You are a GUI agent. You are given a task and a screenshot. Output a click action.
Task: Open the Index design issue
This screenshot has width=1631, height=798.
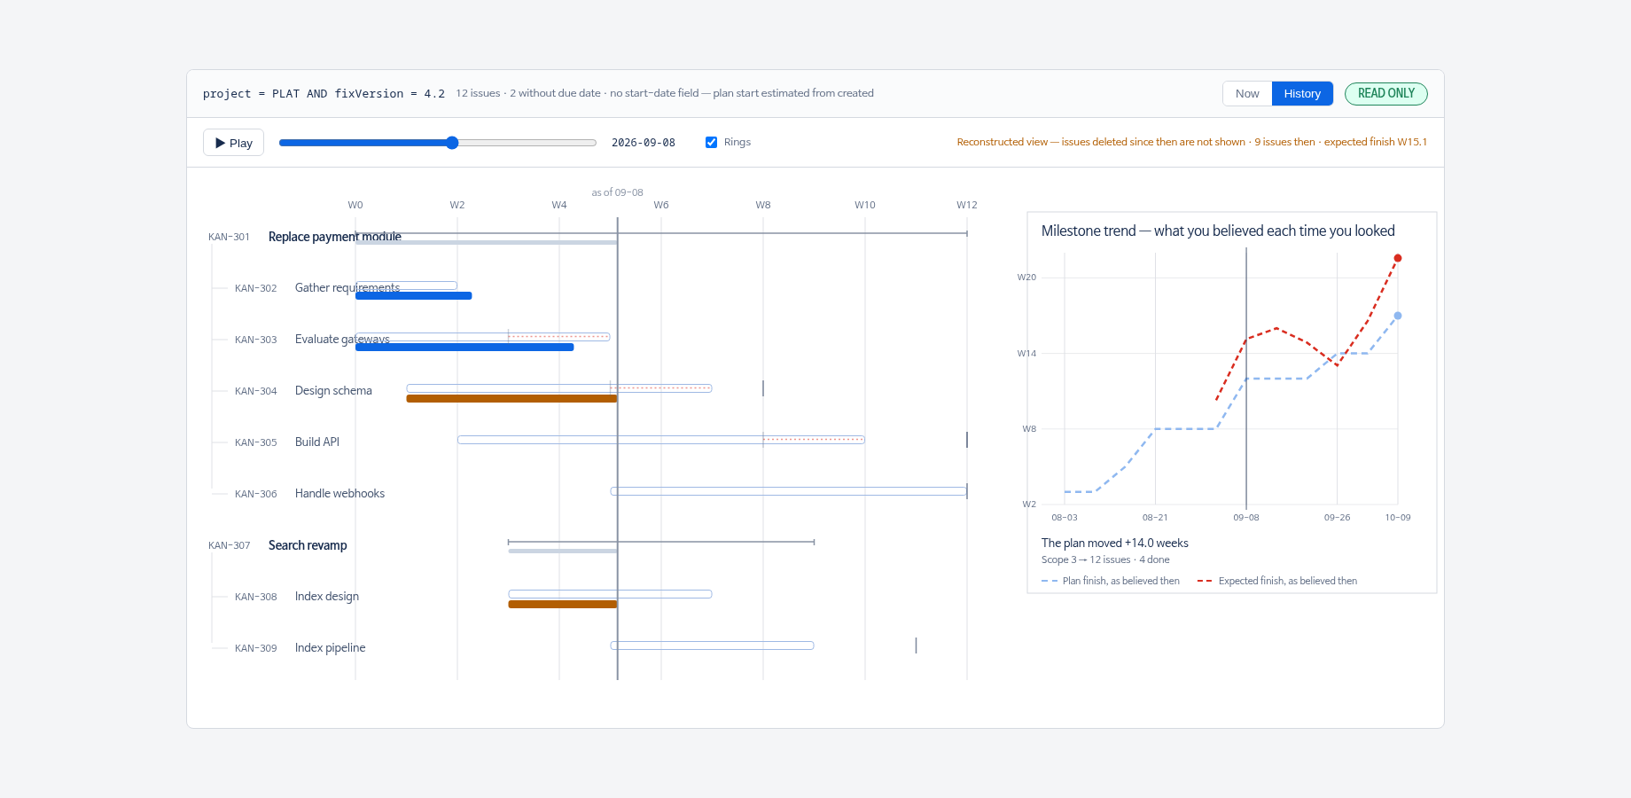pos(327,597)
